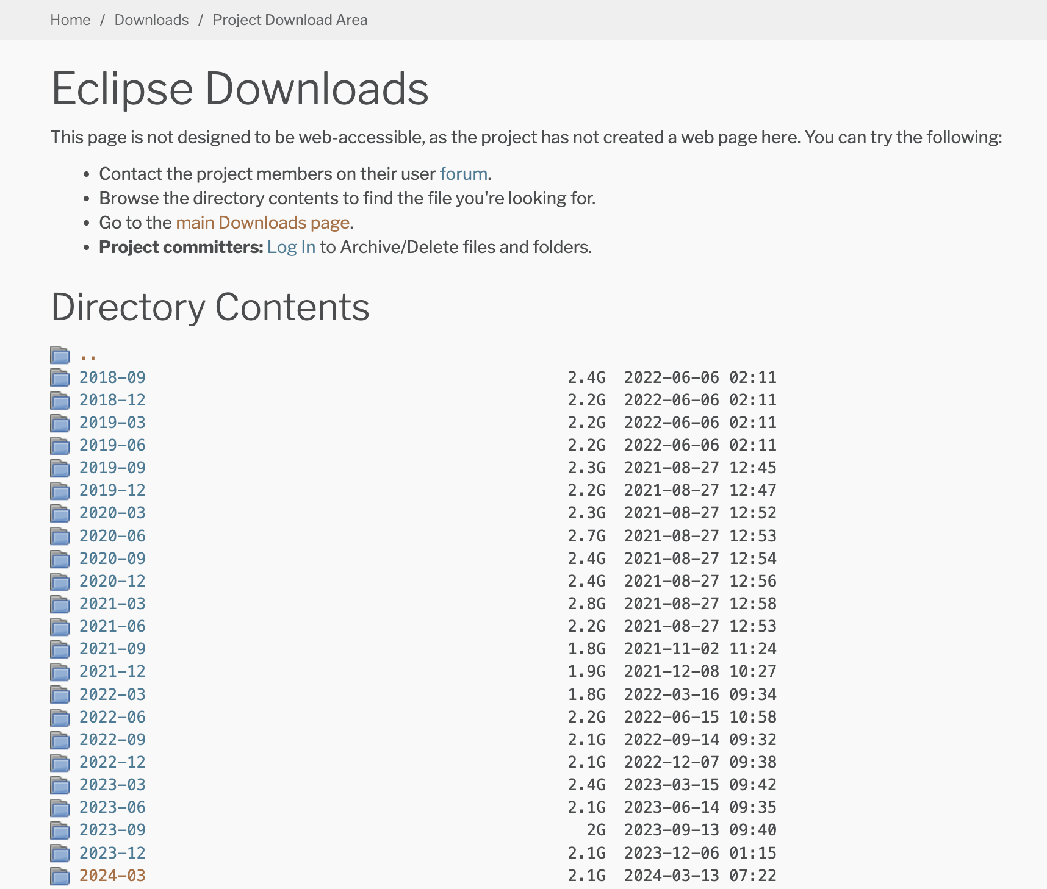Click the folder icon beside 2023-06
This screenshot has width=1047, height=889.
click(60, 807)
